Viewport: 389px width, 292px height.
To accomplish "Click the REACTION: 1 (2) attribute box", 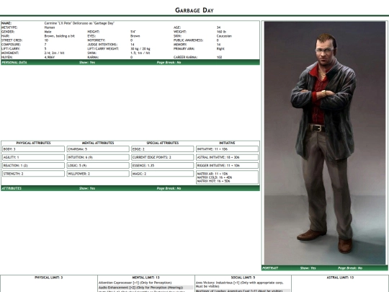I will tap(33, 165).
